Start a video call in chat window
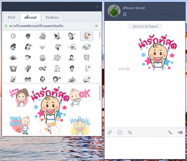Viewport: 187px width, 161px height. tap(180, 132)
